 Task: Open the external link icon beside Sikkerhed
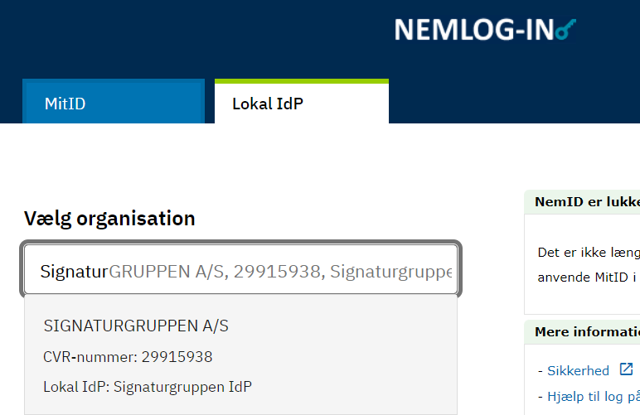pyautogui.click(x=626, y=370)
